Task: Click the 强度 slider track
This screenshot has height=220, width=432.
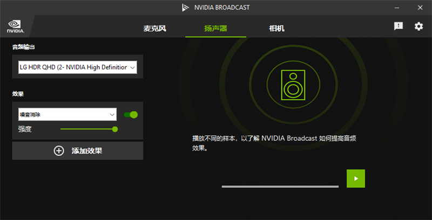Action: tap(86, 129)
